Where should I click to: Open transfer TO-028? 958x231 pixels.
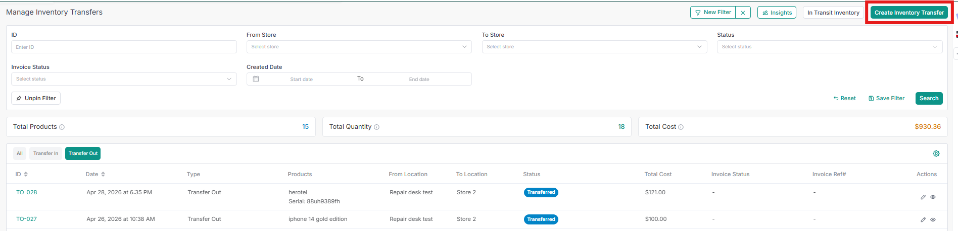[x=27, y=192]
